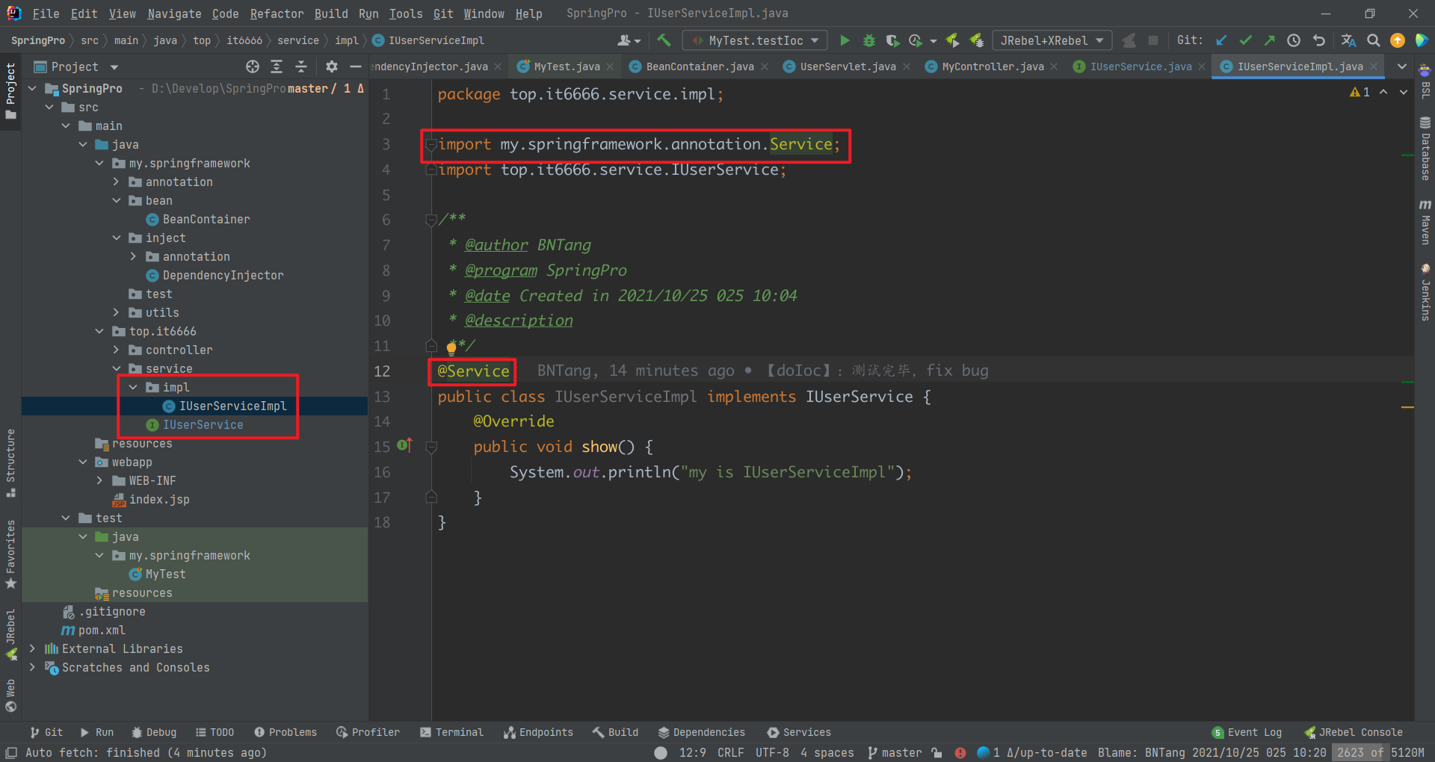The width and height of the screenshot is (1435, 762).
Task: Switch to the IUserService.java tab
Action: tap(1141, 66)
